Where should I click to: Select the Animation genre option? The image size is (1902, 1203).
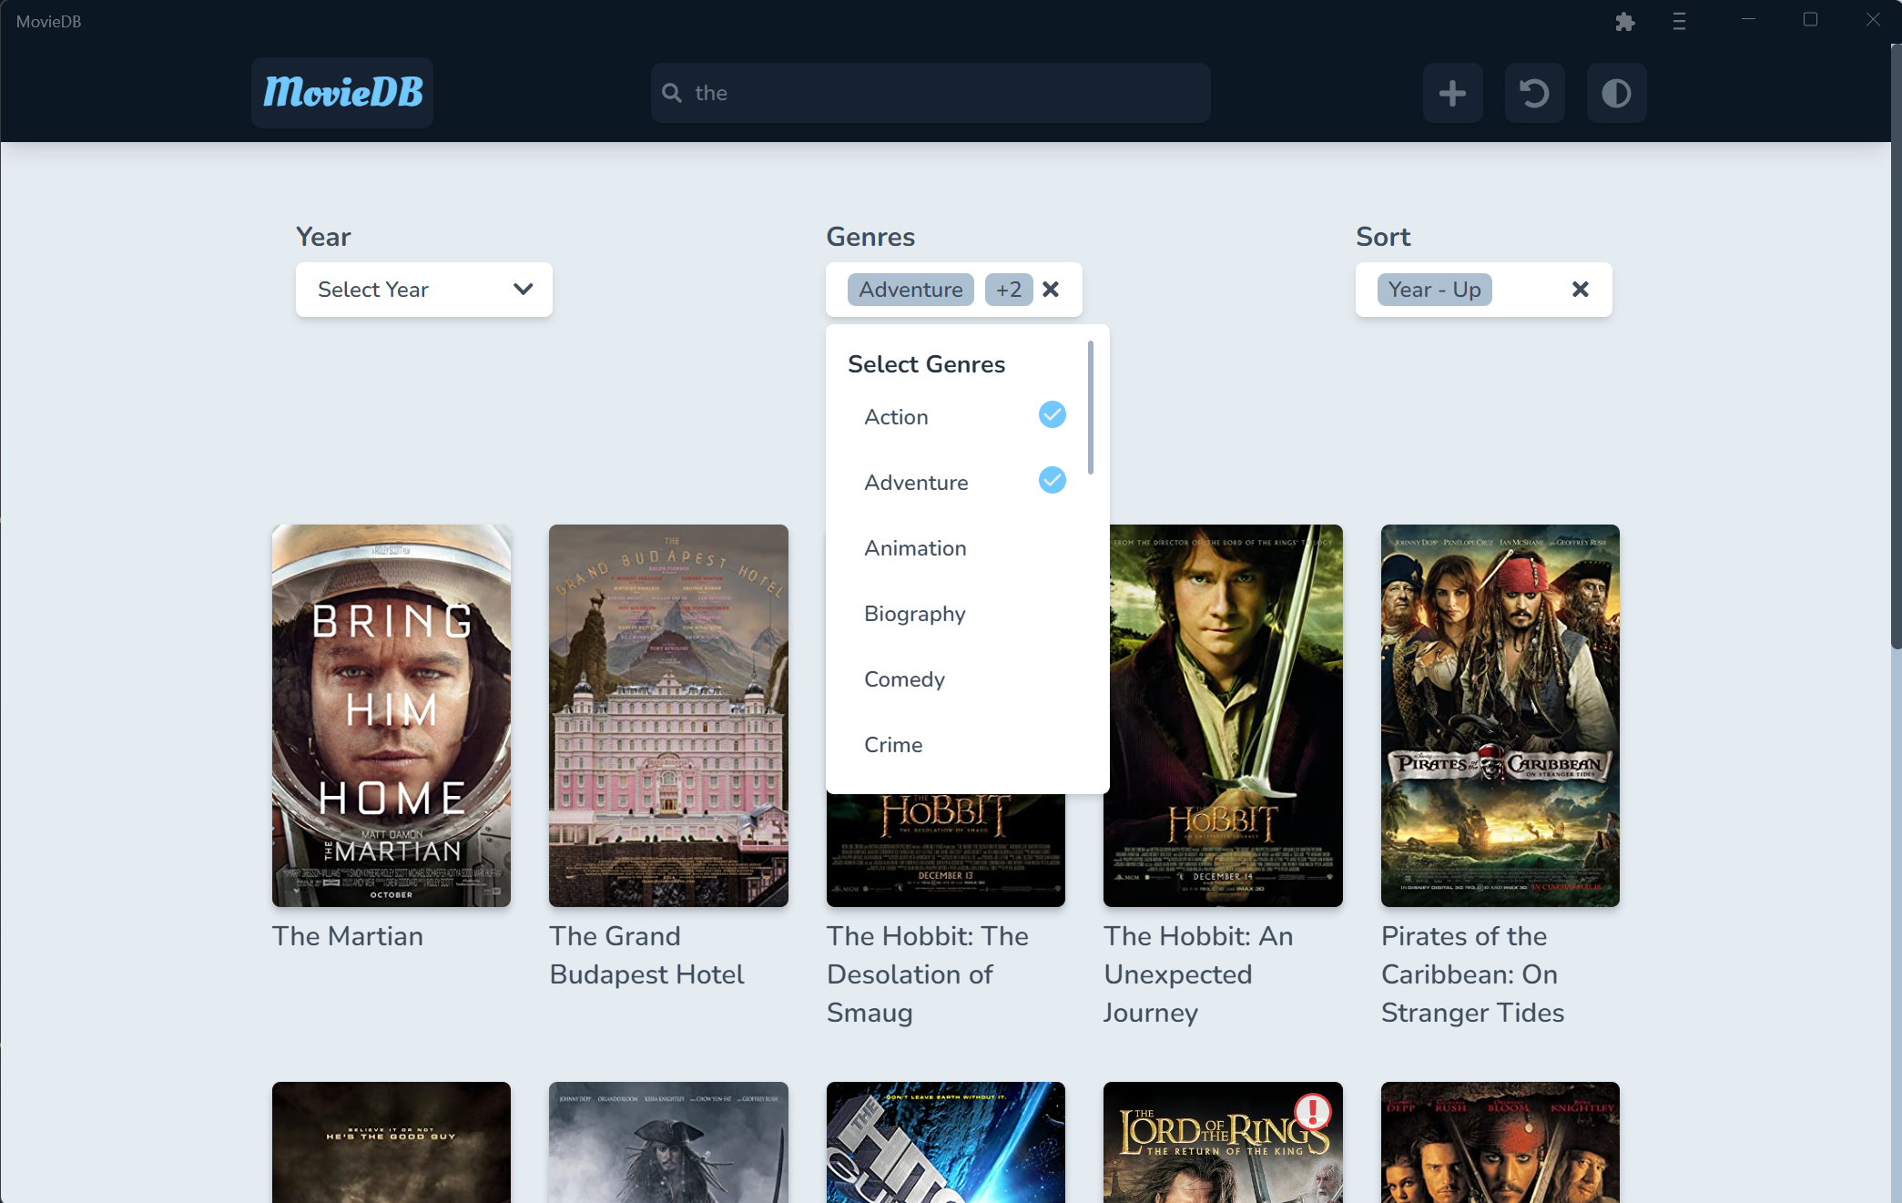(x=915, y=548)
